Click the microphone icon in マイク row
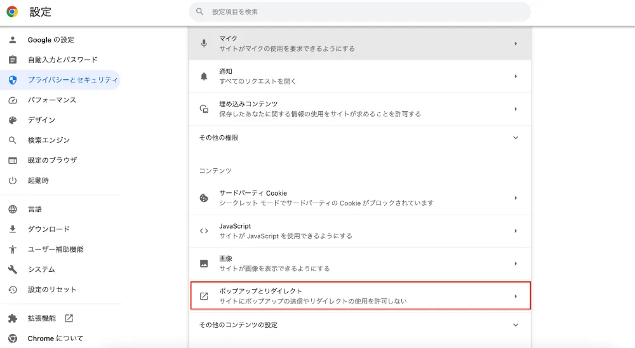Image resolution: width=635 pixels, height=348 pixels. pyautogui.click(x=204, y=43)
